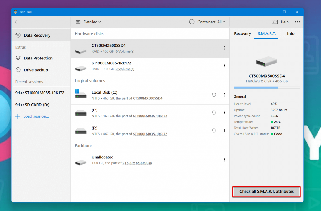Open the more options ellipsis in header
This screenshot has height=211, width=321.
[x=297, y=22]
